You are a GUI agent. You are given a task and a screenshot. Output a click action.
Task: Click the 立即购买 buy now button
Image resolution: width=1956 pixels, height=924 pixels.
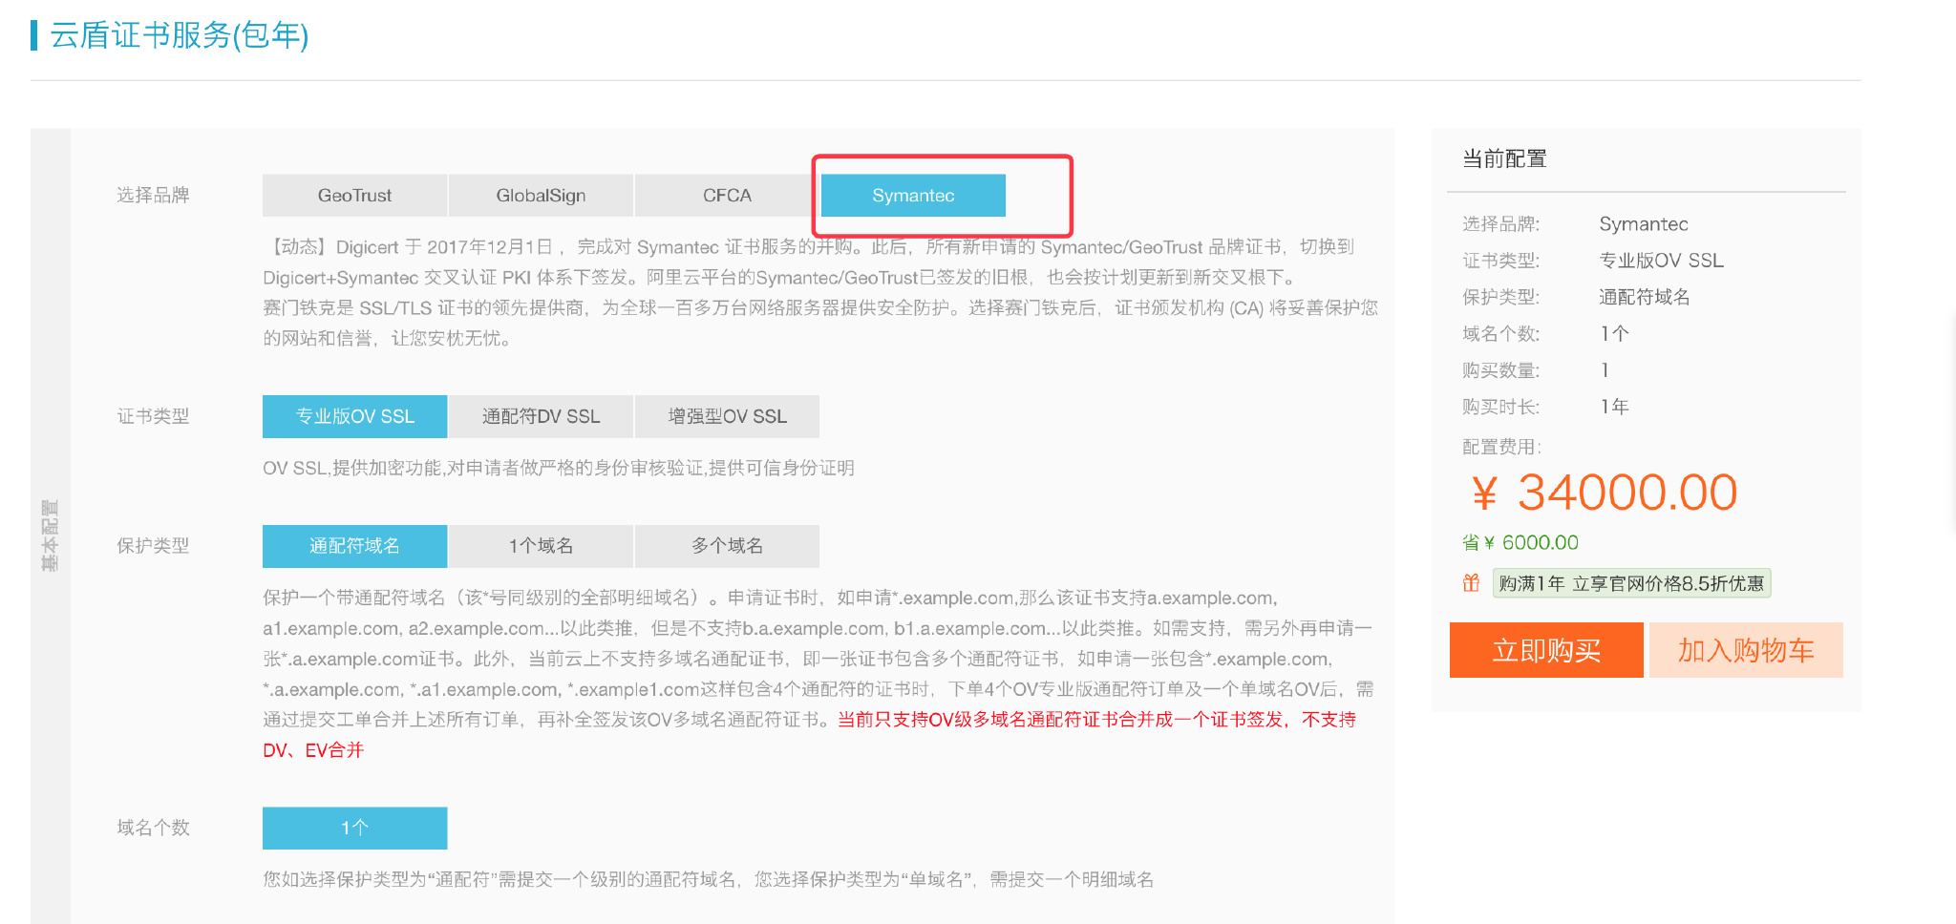pos(1546,650)
